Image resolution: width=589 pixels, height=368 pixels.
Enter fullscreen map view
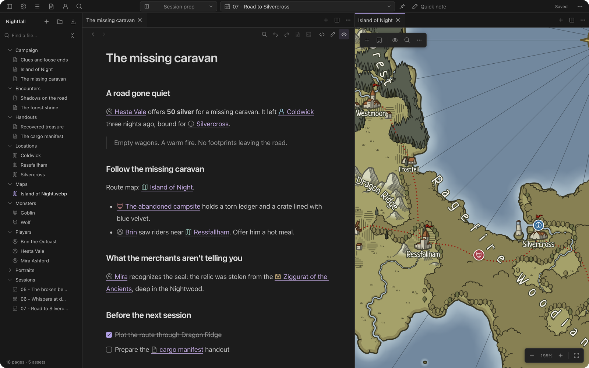pyautogui.click(x=576, y=355)
